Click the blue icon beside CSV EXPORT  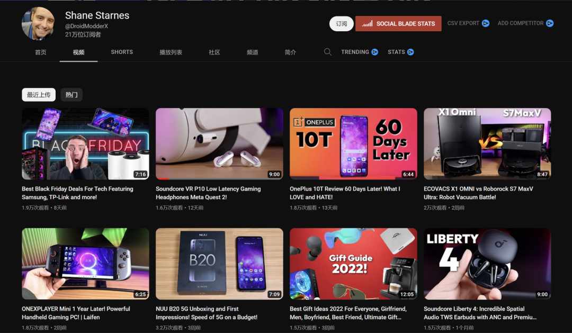point(486,23)
